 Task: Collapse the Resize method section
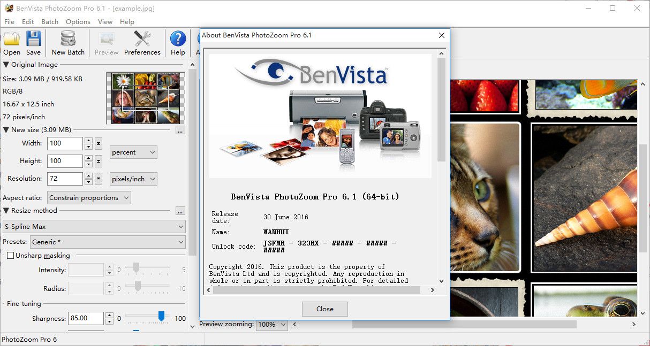[x=6, y=211]
